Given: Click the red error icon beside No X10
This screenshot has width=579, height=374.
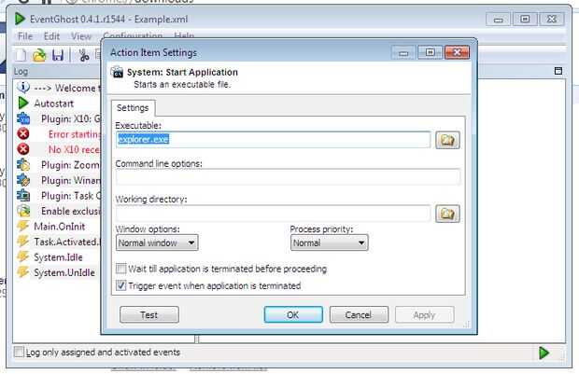Looking at the screenshot, I should [23, 149].
